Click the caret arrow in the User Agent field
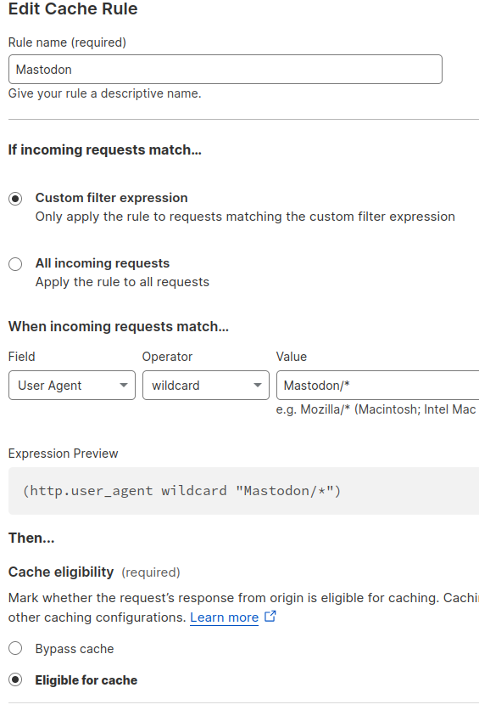 [124, 386]
